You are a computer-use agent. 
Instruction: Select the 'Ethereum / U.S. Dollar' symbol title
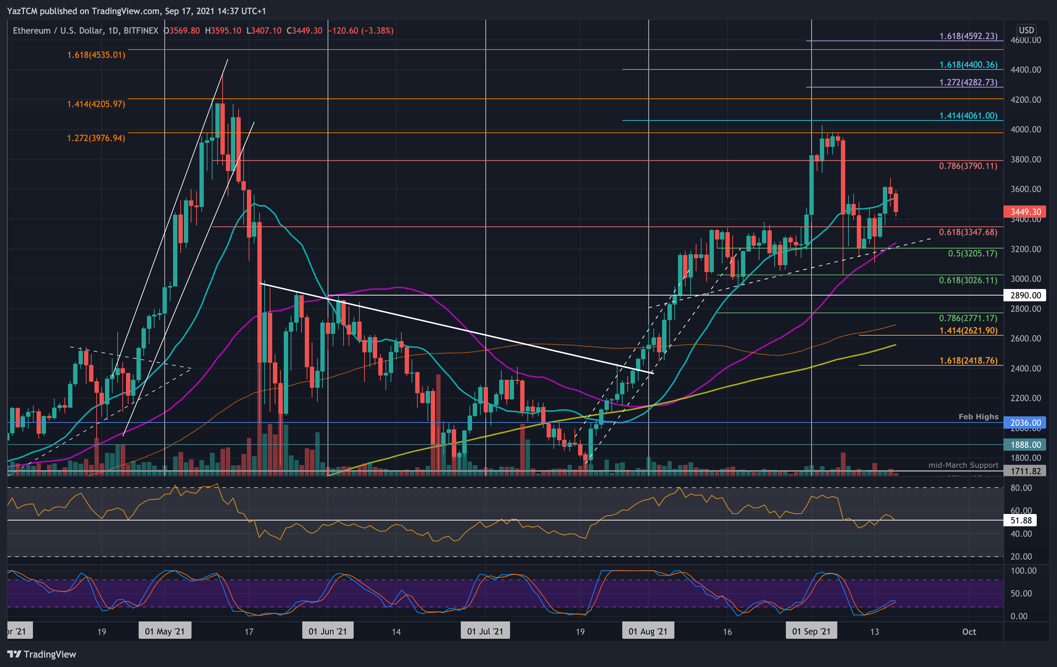tap(56, 31)
